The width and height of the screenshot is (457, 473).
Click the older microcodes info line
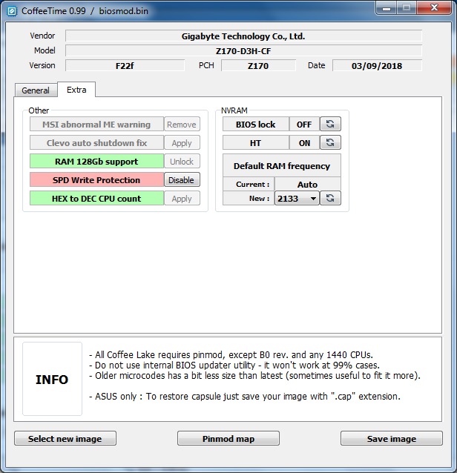pos(254,376)
